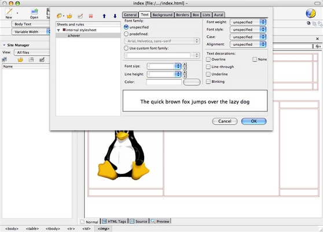Switch to Preview view
Viewport: 323px width, 232px height.
[160, 221]
